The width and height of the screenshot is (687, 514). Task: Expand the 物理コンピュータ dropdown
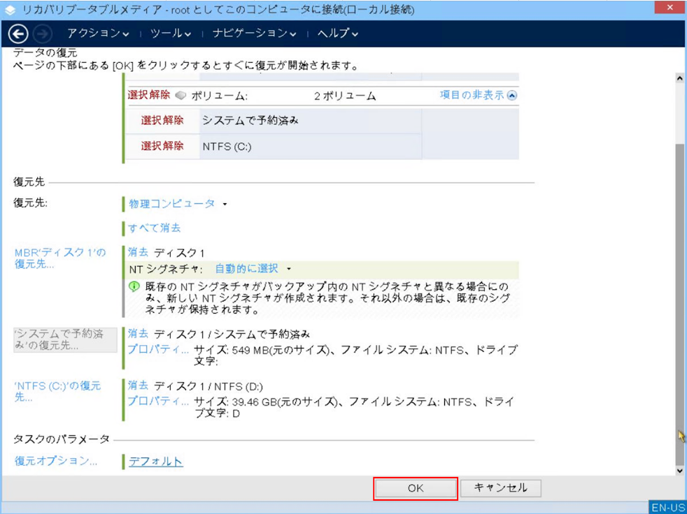click(178, 204)
